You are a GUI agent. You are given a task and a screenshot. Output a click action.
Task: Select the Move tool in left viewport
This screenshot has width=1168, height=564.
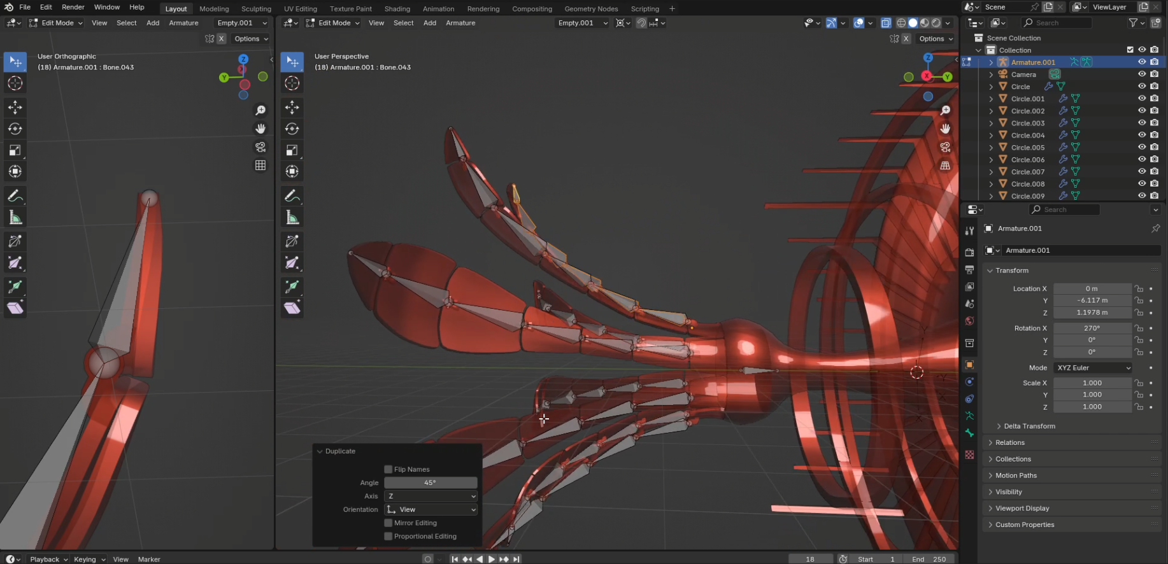tap(15, 107)
